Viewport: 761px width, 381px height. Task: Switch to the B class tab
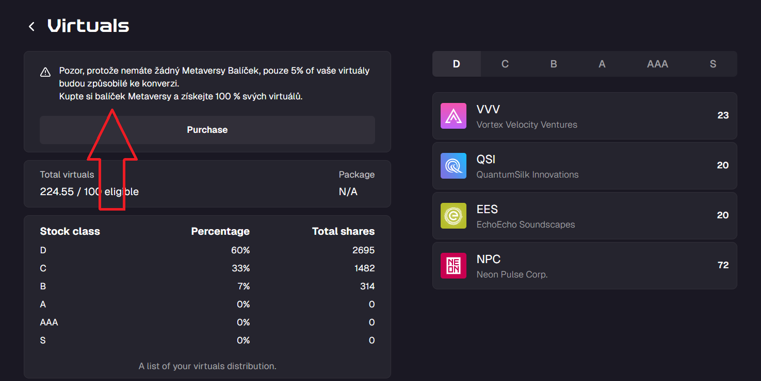[554, 64]
